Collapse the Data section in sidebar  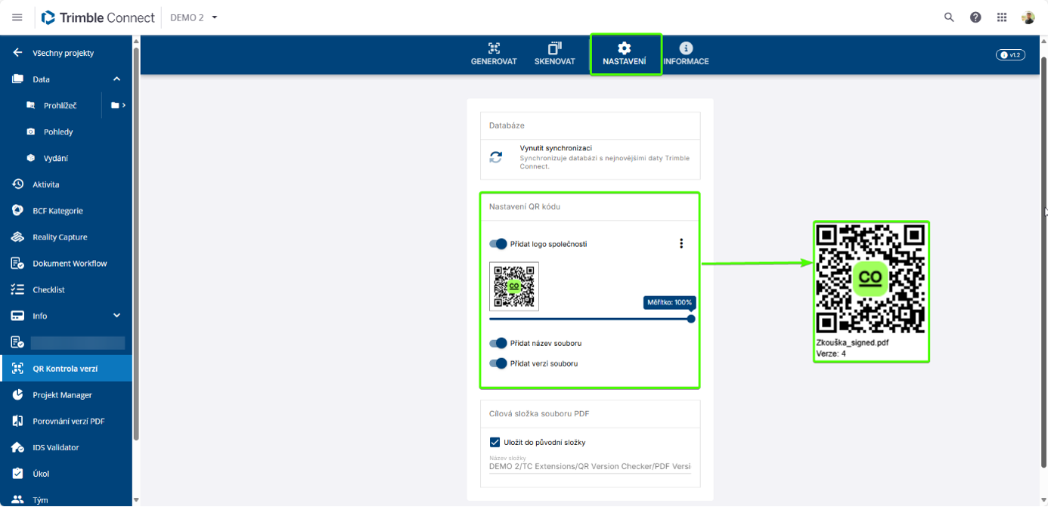click(x=116, y=79)
